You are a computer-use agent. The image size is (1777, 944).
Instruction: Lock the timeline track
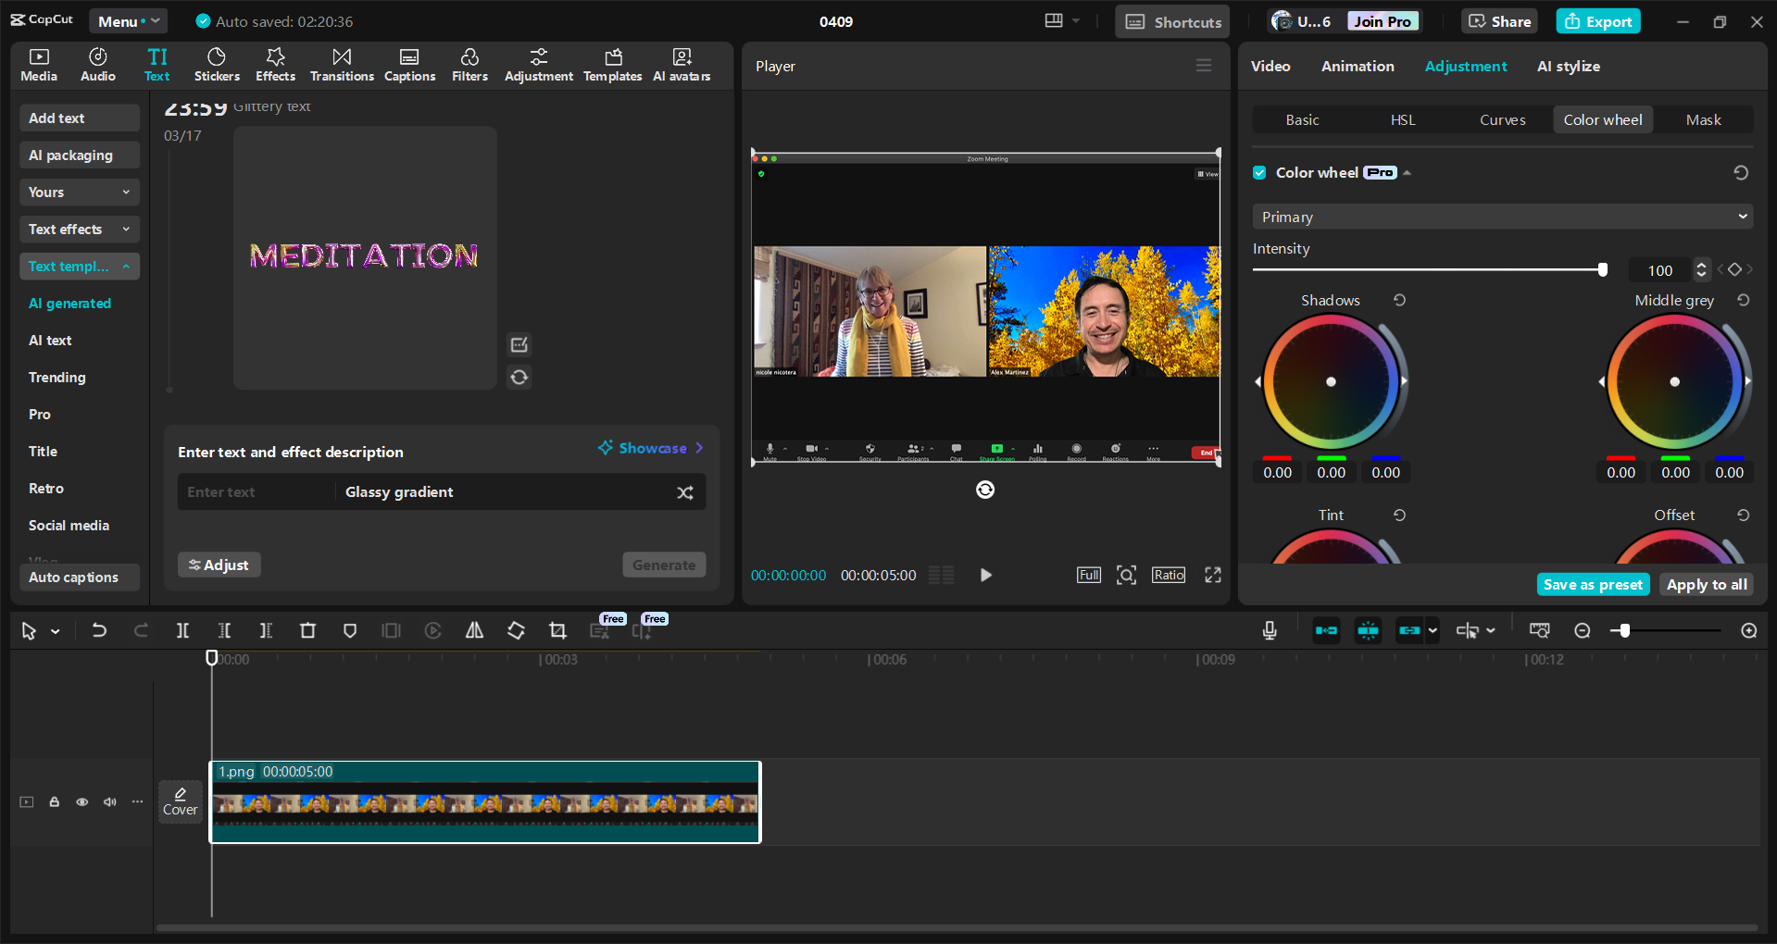(55, 801)
